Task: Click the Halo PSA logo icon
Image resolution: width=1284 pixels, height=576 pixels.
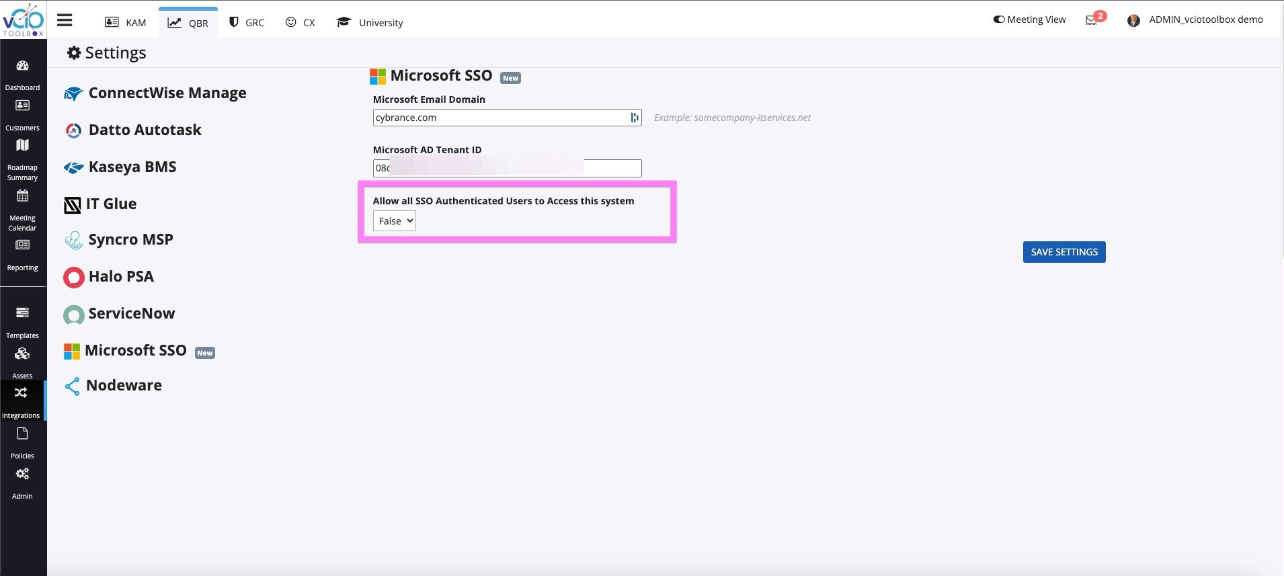Action: (x=73, y=277)
